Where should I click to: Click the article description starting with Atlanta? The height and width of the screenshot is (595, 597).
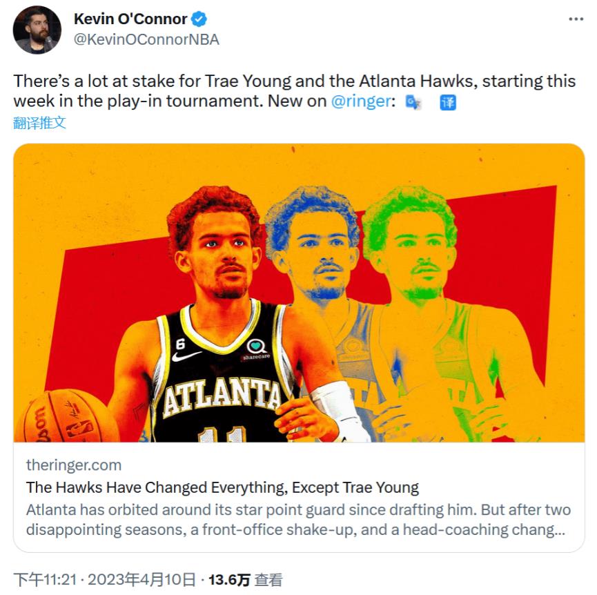298,520
